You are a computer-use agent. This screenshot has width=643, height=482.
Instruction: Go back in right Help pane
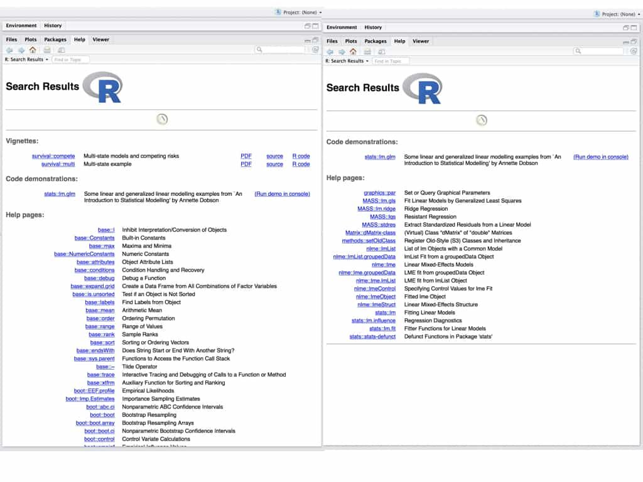(330, 51)
